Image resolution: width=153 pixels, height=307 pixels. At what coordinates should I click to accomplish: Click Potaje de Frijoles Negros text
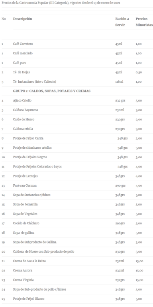(x=30, y=157)
